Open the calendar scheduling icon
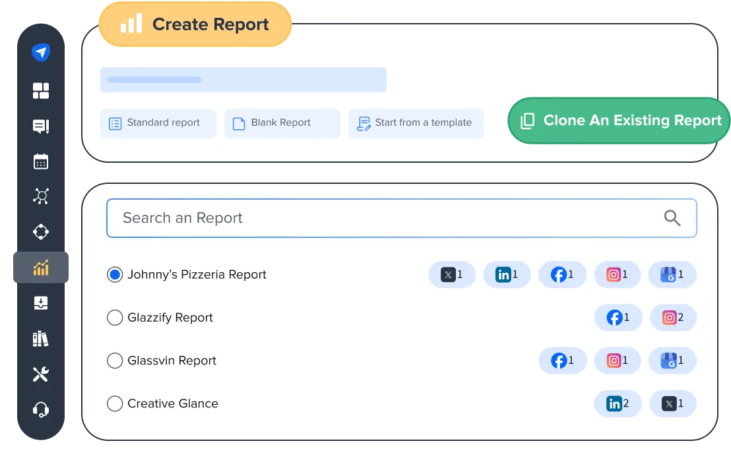 [x=40, y=161]
